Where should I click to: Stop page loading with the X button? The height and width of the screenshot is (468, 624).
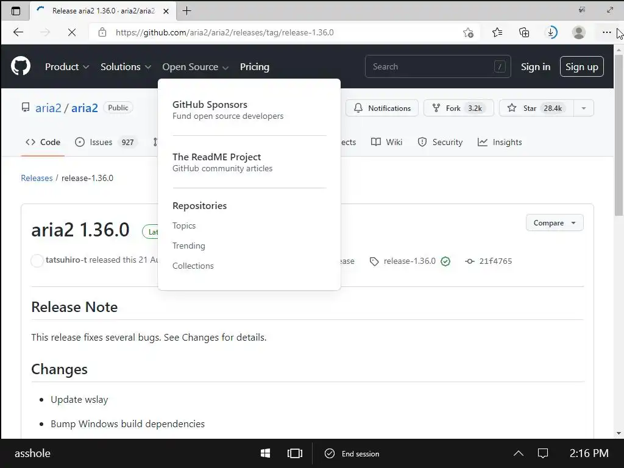click(72, 32)
